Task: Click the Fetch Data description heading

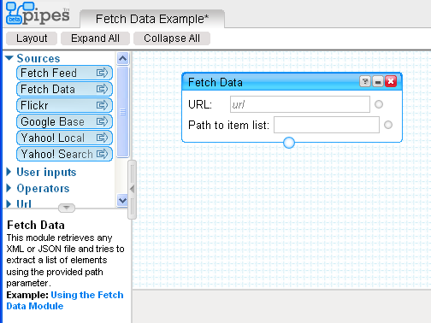Action: pyautogui.click(x=36, y=225)
